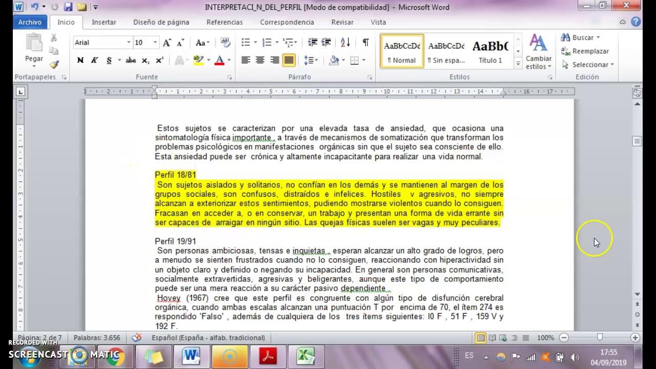Align text to the right

point(274,60)
